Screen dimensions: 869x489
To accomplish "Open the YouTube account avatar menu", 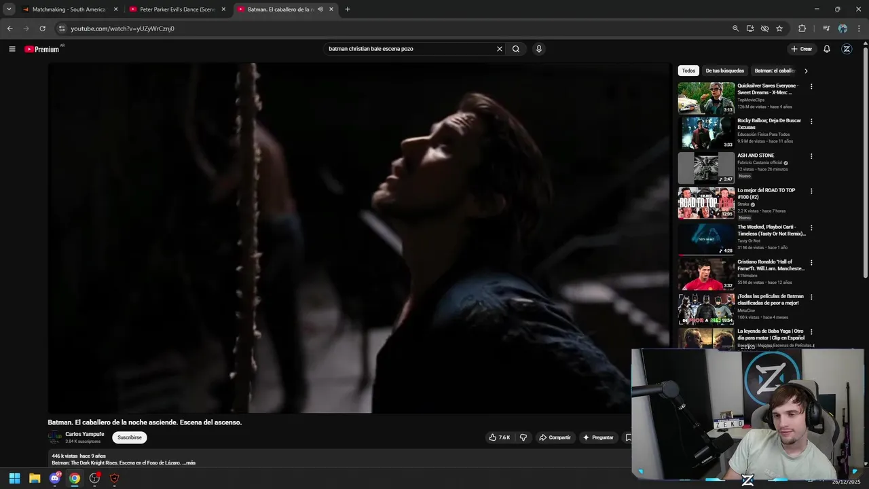I will 847,49.
